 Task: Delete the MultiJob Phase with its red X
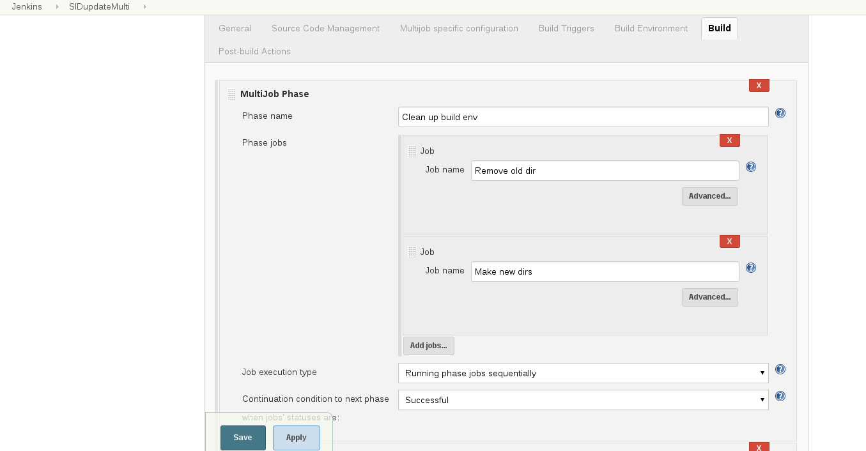[759, 85]
